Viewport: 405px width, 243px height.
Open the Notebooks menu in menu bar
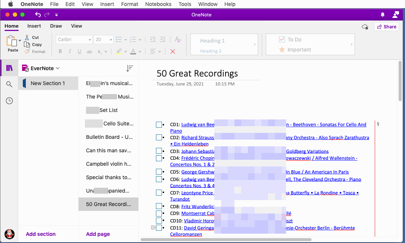(158, 4)
